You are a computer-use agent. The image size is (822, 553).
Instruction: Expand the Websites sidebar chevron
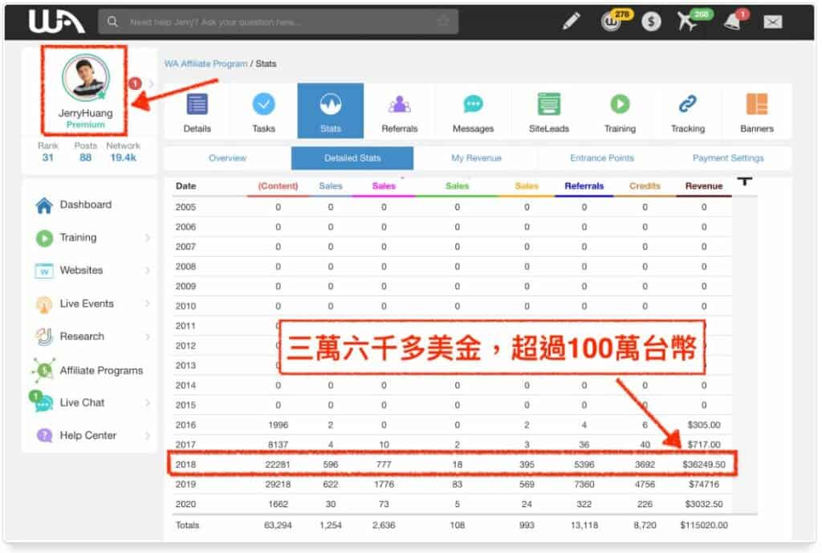coord(148,270)
